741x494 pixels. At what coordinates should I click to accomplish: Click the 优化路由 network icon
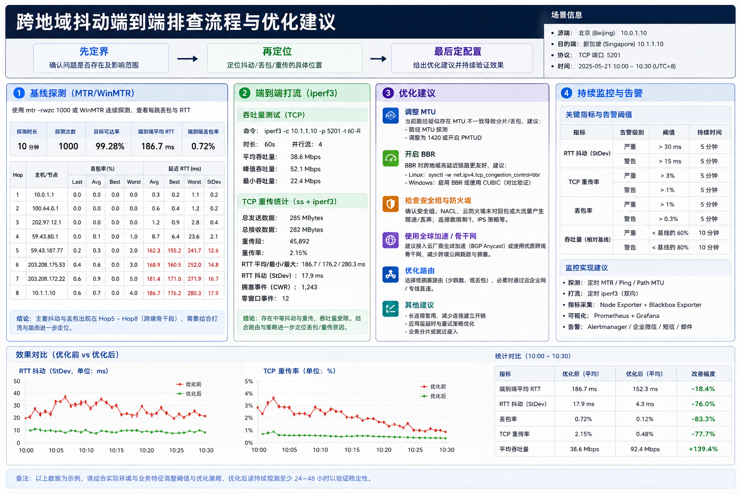[390, 274]
